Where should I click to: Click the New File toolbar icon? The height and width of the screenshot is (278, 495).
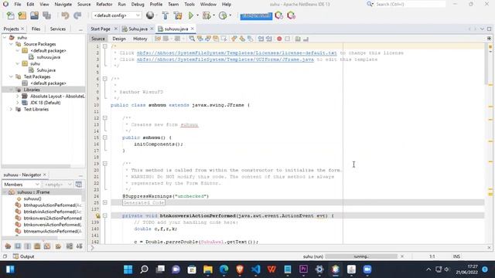tap(10, 15)
